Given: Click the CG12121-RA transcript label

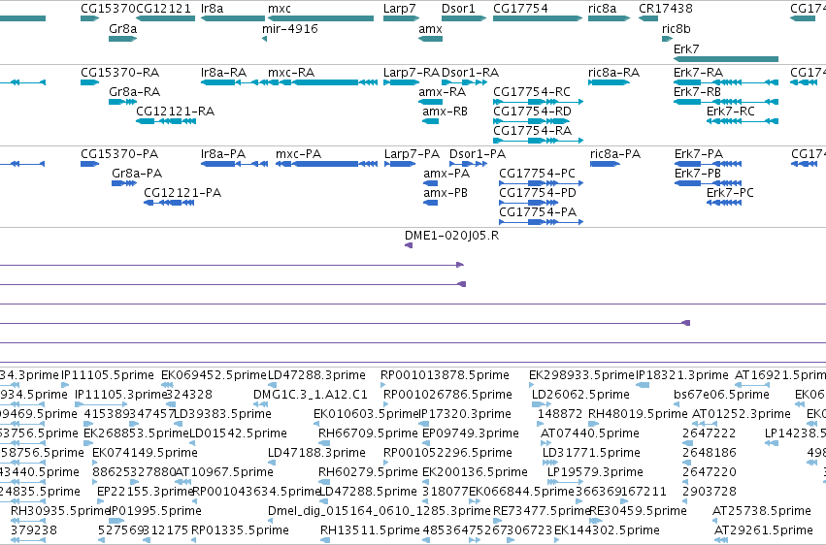Looking at the screenshot, I should (x=175, y=111).
